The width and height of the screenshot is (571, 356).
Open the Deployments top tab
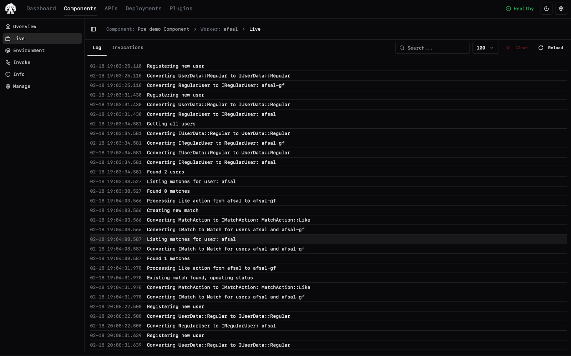click(x=143, y=9)
